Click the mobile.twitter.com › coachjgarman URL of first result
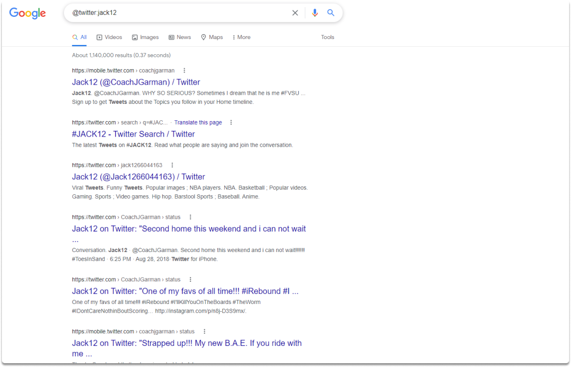Image resolution: width=571 pixels, height=367 pixels. point(123,70)
